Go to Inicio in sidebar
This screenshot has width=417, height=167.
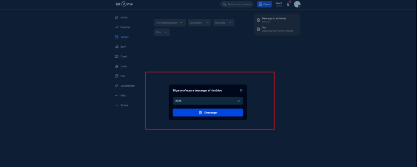124,17
